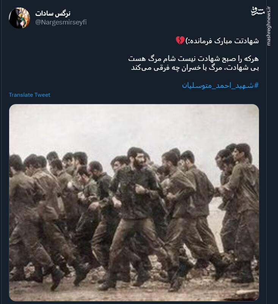Image resolution: width=278 pixels, height=304 pixels.
Task: Click the vertical mashreghnews.ir watermark
Action: click(269, 26)
